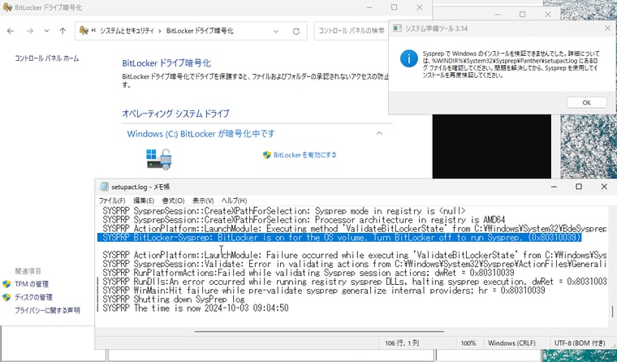Image resolution: width=617 pixels, height=362 pixels.
Task: Click 100% zoom status bar entry
Action: pos(468,343)
